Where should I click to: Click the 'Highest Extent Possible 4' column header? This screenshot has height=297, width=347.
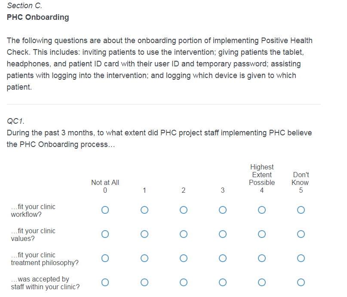(x=261, y=178)
